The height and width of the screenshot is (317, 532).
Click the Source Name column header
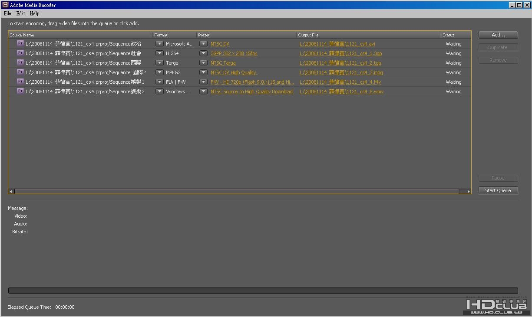[81, 35]
